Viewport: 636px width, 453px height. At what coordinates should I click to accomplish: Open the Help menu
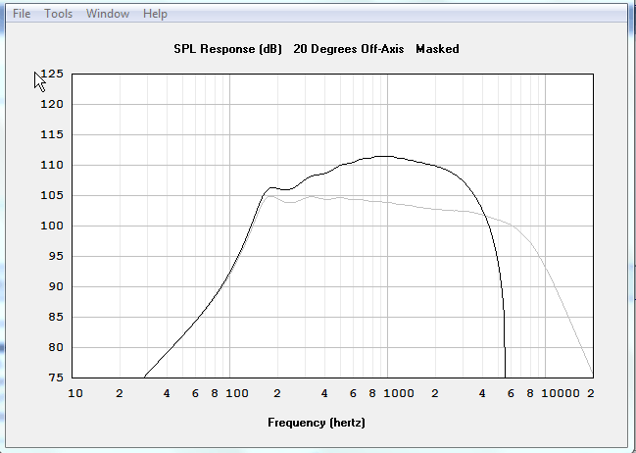point(155,14)
